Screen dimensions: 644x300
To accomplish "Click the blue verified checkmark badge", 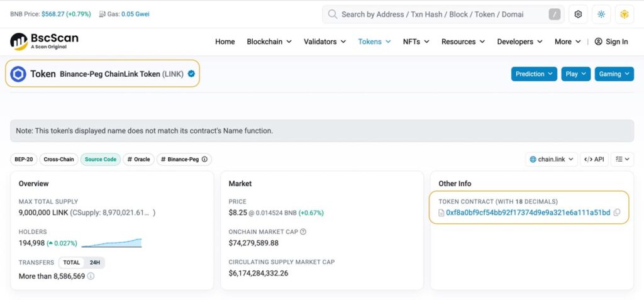I will 191,74.
